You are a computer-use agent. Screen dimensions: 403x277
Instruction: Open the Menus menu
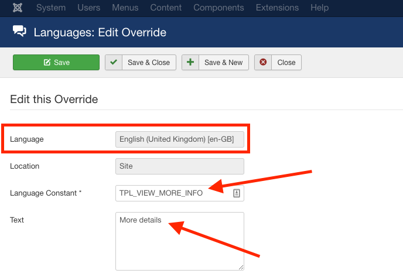pos(125,8)
